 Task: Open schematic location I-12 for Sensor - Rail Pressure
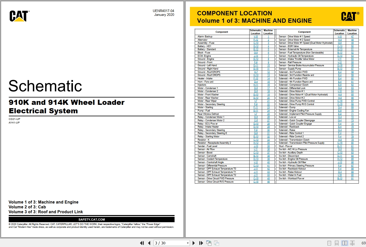(340, 62)
